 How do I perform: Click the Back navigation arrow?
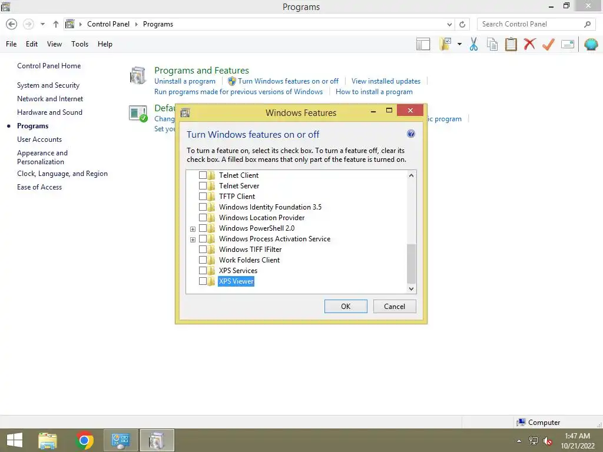(x=12, y=24)
